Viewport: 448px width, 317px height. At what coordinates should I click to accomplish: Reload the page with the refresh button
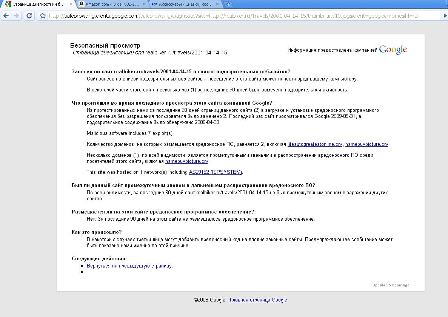pyautogui.click(x=29, y=16)
